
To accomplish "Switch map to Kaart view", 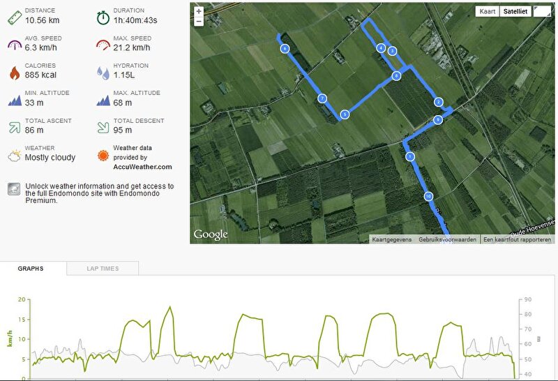I will 487,11.
